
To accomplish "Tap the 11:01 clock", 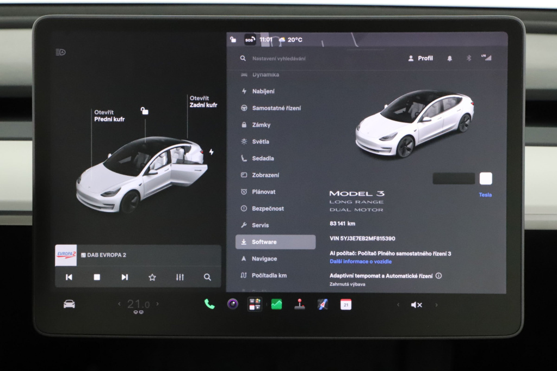I will point(265,40).
